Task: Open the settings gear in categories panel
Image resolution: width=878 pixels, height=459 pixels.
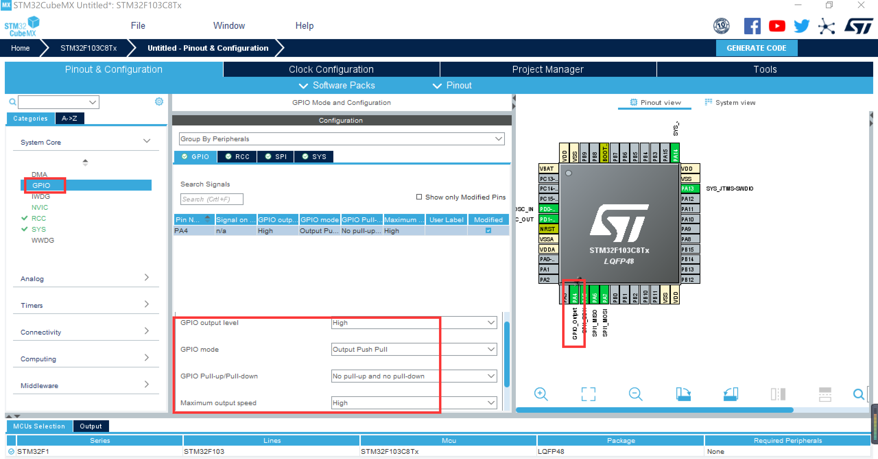Action: (x=159, y=101)
